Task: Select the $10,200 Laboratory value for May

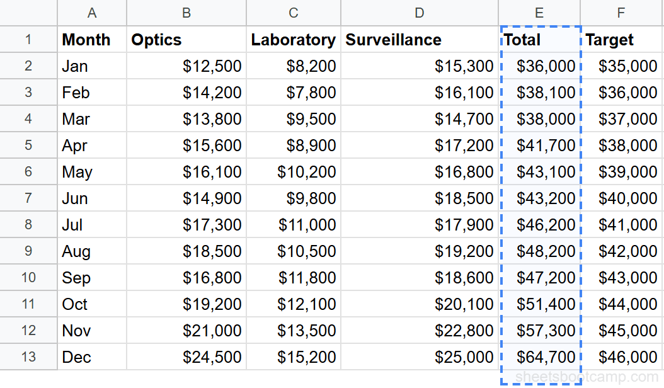Action: pyautogui.click(x=294, y=171)
